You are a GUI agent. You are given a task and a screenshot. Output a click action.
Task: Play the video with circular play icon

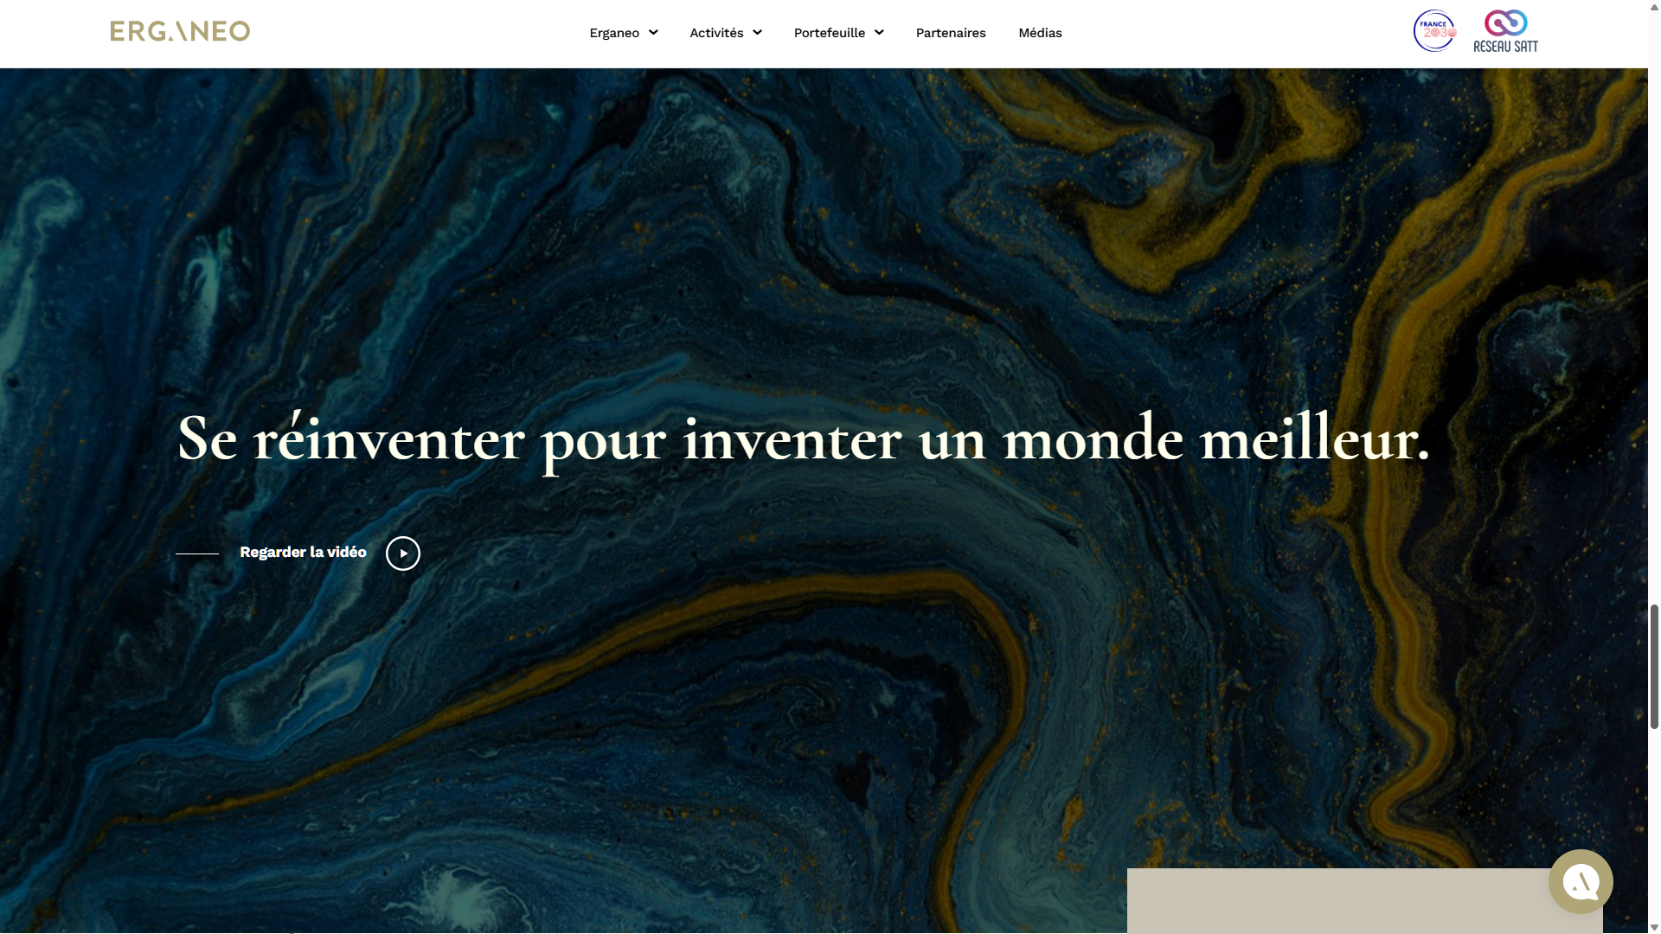[x=403, y=553]
